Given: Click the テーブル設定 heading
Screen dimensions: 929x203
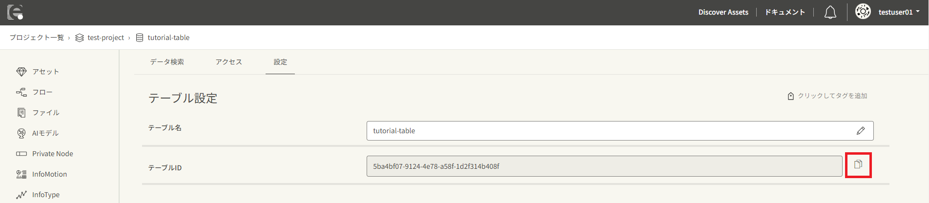Looking at the screenshot, I should [x=183, y=98].
